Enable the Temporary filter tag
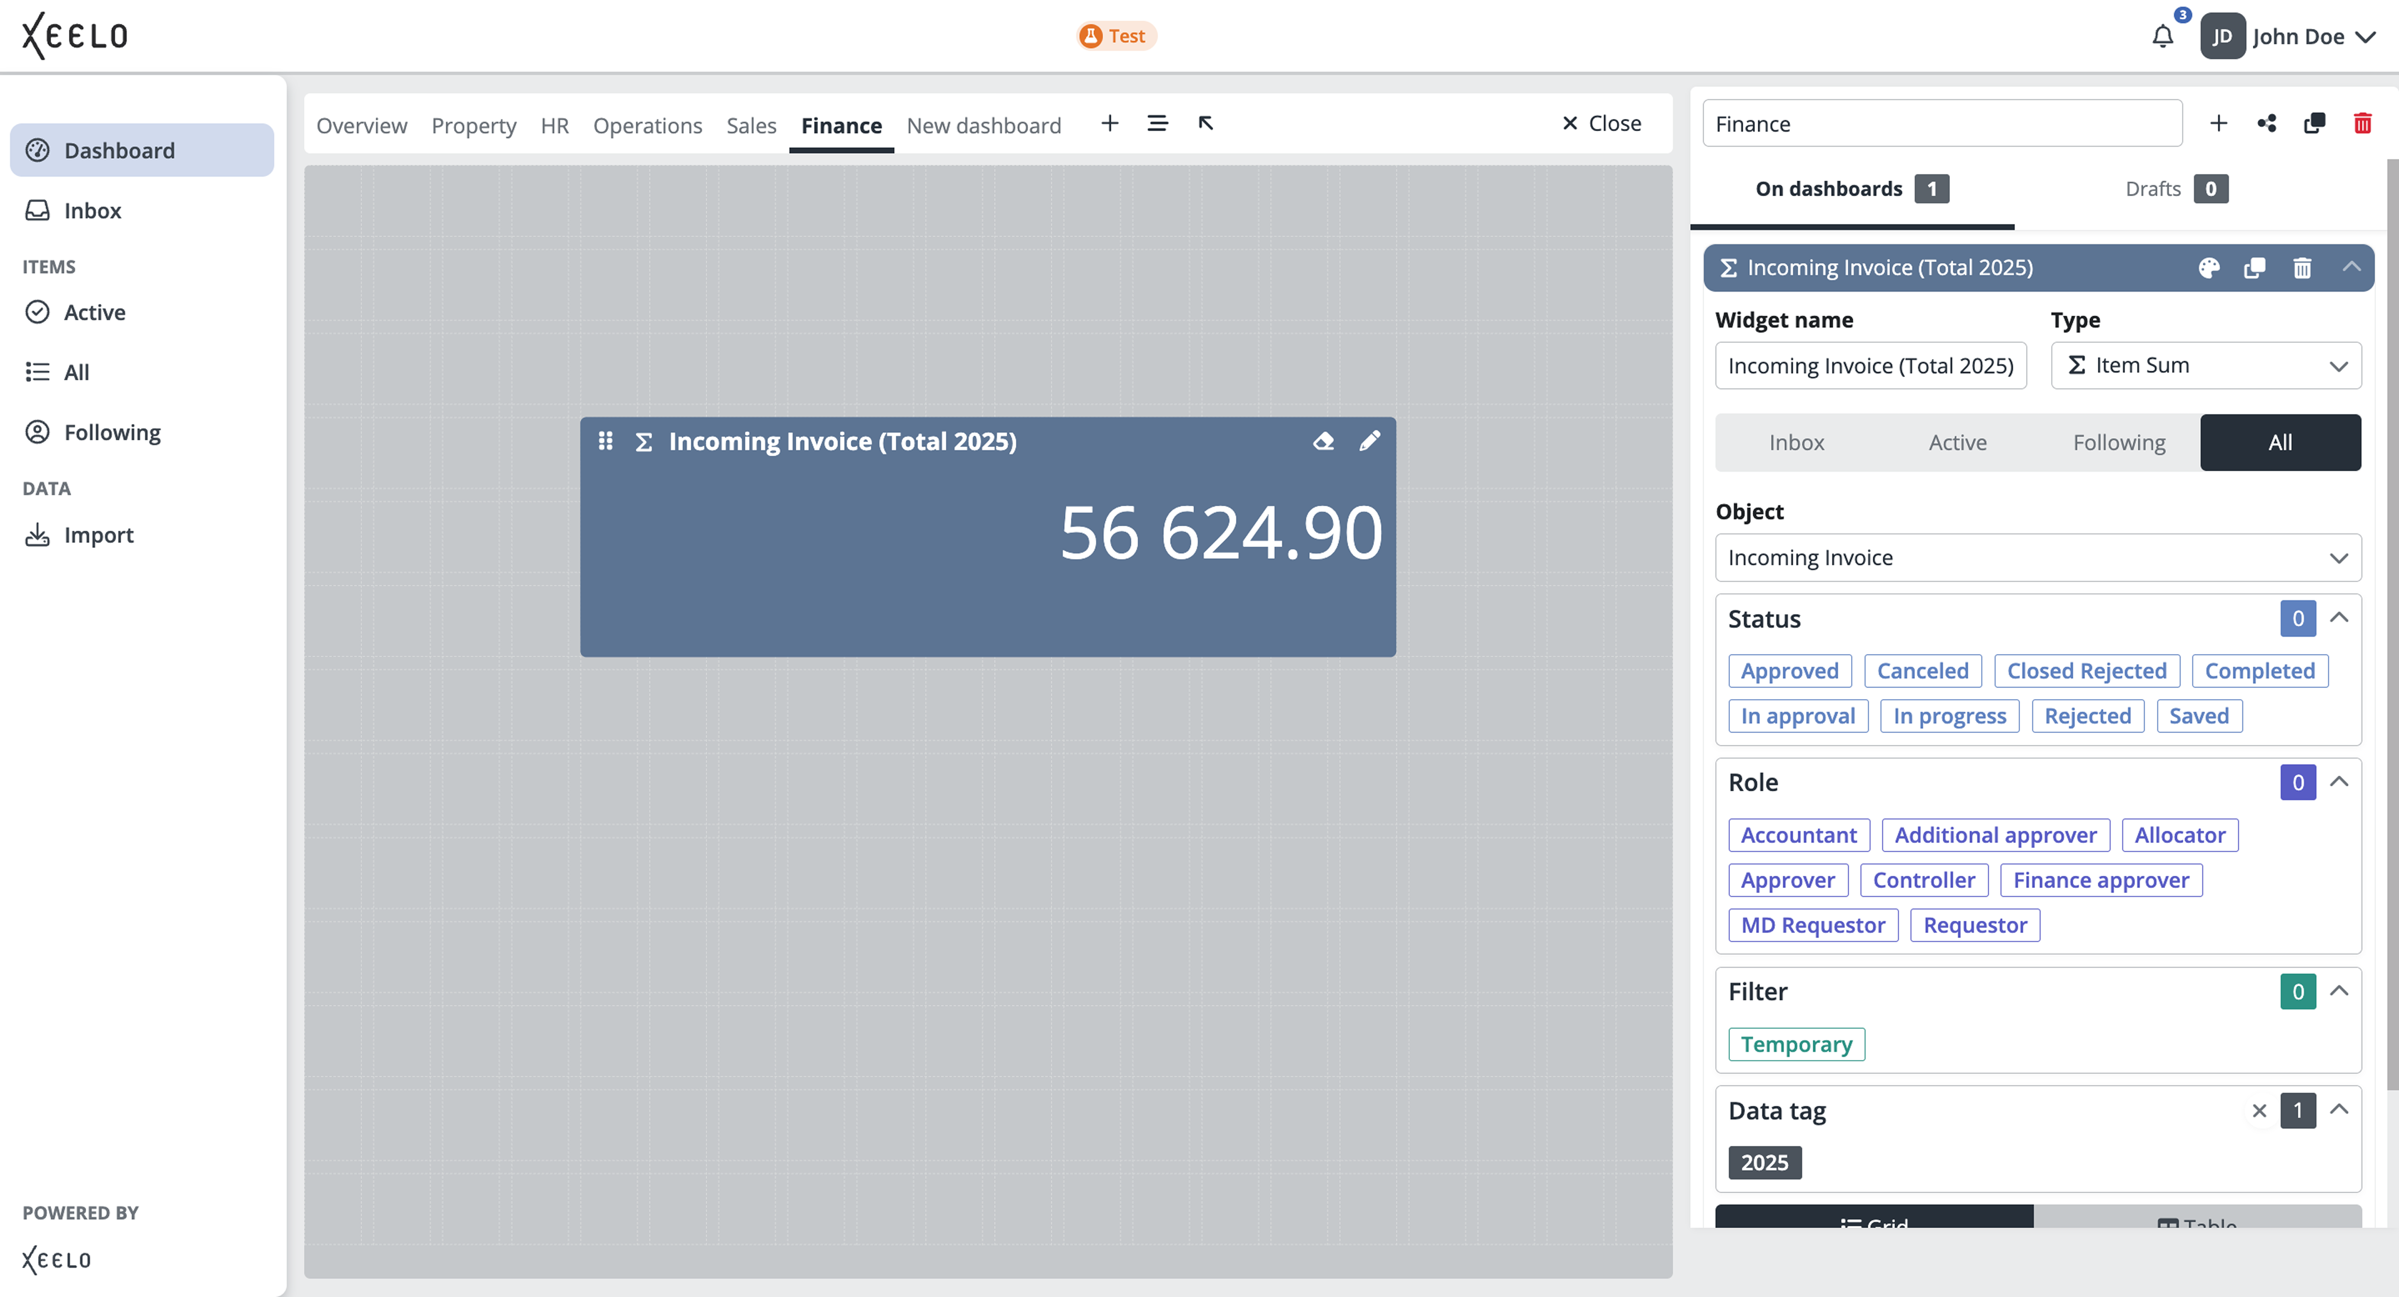Screen dimensions: 2399x1297 [x=1795, y=1044]
